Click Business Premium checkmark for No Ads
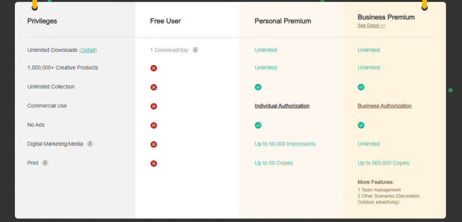Image resolution: width=462 pixels, height=222 pixels. coord(361,125)
